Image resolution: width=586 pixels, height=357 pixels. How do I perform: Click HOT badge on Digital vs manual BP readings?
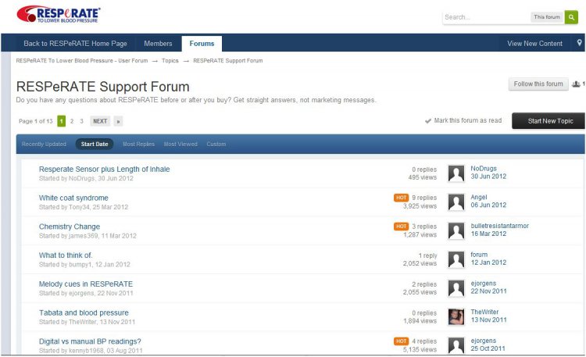click(401, 341)
